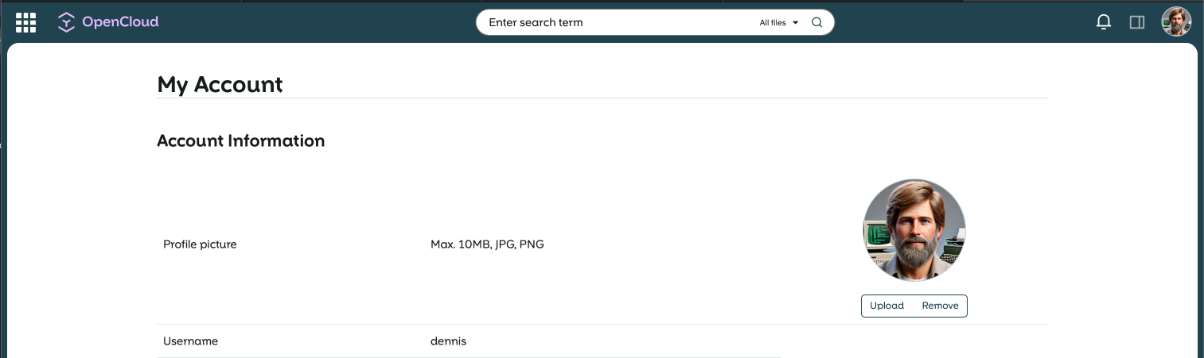Click the OpenCloud wordmark text
Screen dimensions: 1204x358
point(120,22)
